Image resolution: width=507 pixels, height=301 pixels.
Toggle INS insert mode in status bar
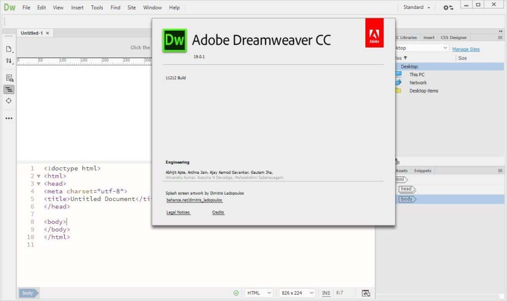coord(326,293)
